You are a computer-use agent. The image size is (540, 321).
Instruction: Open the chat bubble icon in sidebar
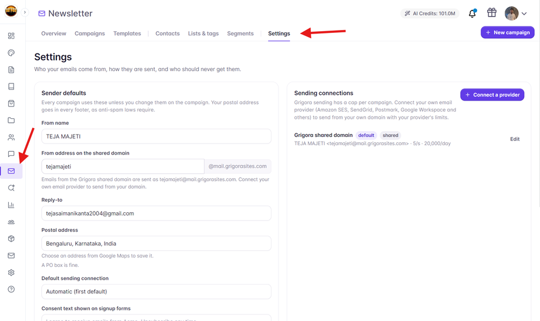[11, 154]
